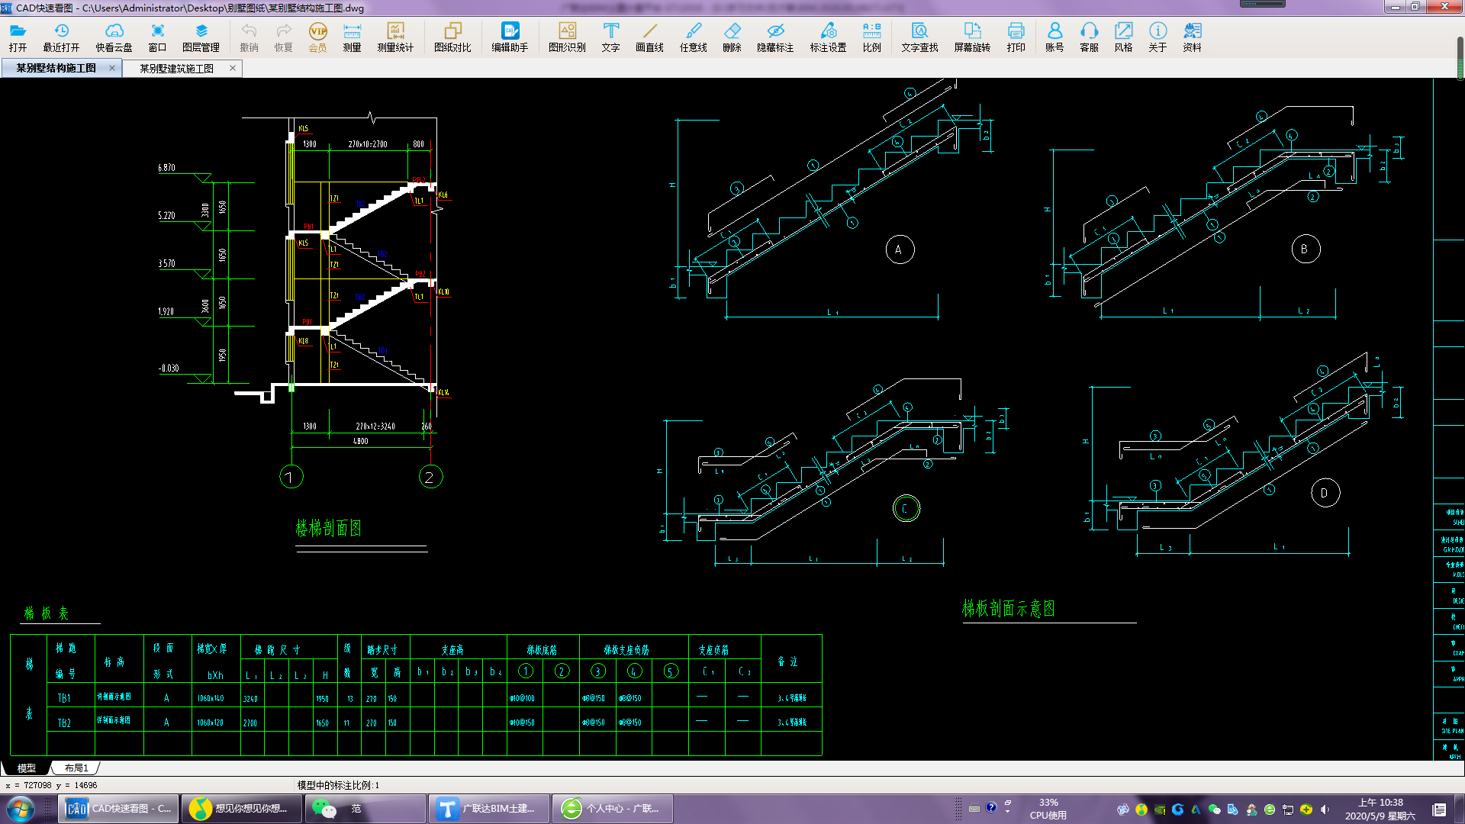Select the 窗口 zoom window tool
1465x824 pixels.
157,37
